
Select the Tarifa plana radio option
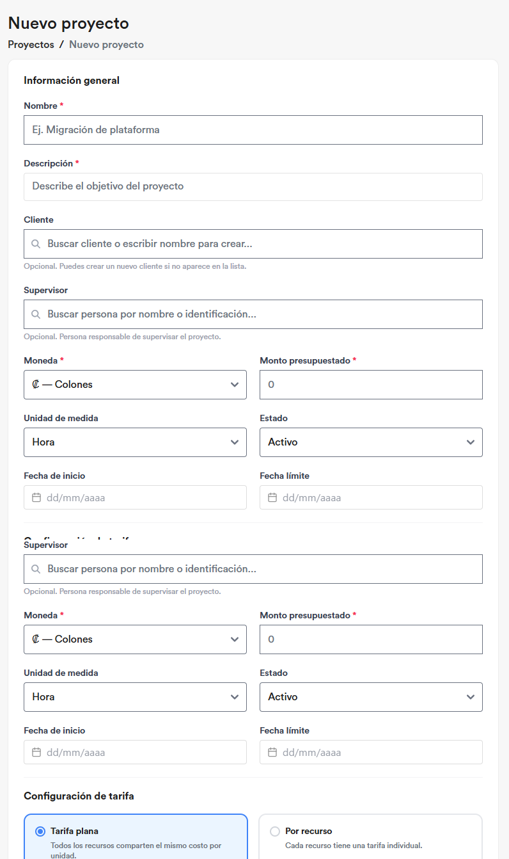pos(40,831)
